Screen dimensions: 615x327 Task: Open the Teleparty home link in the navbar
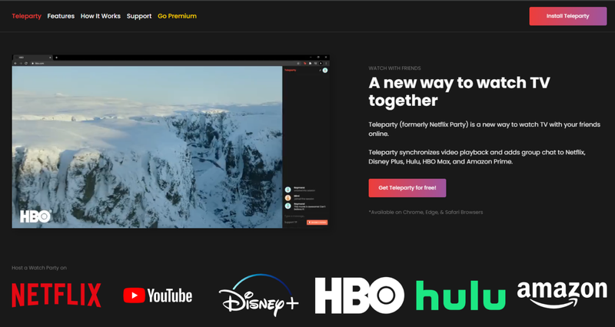pos(27,15)
